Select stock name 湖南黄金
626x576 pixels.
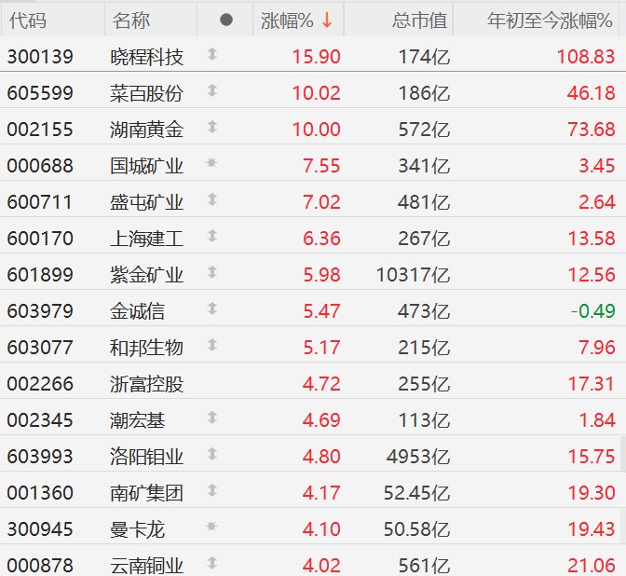[x=146, y=130]
